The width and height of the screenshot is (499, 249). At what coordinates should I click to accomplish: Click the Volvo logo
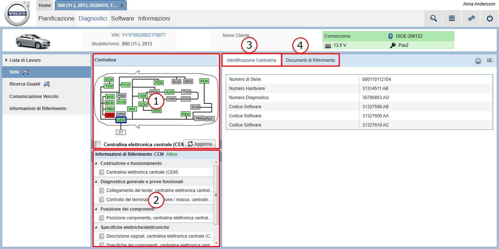click(17, 14)
